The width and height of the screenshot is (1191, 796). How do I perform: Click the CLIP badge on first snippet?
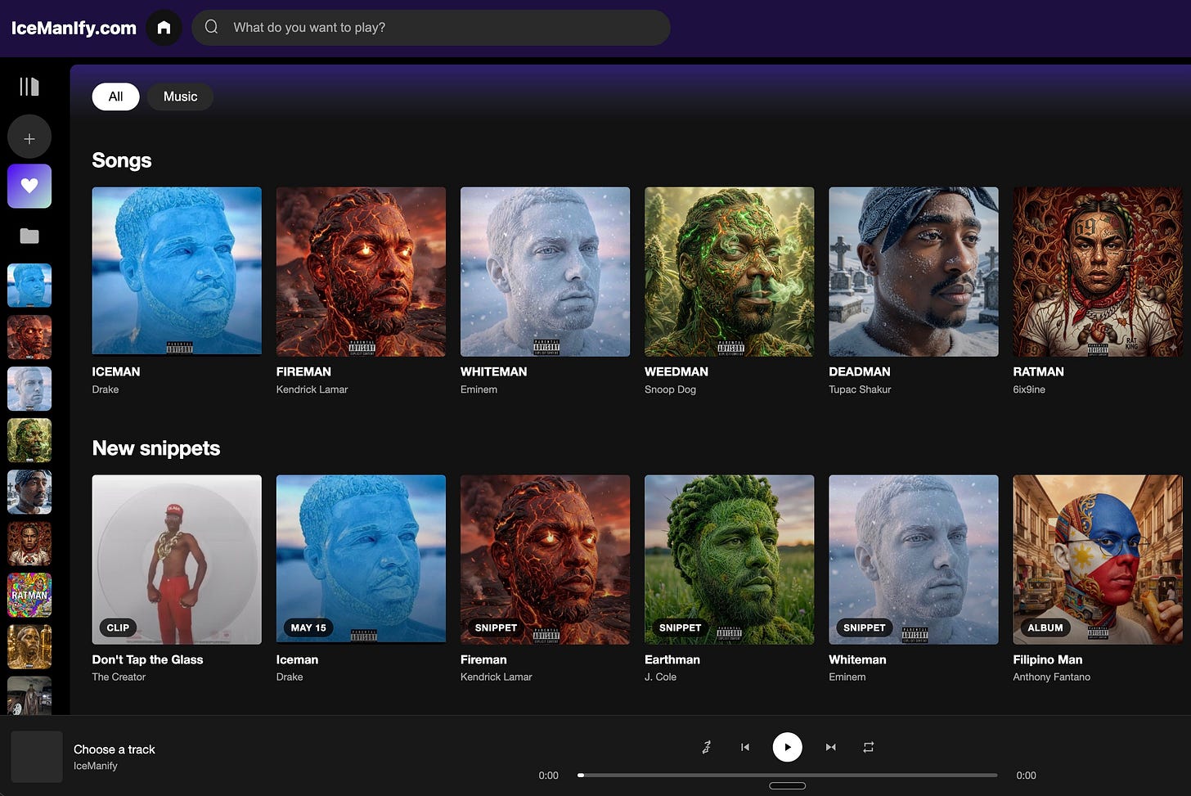click(118, 627)
